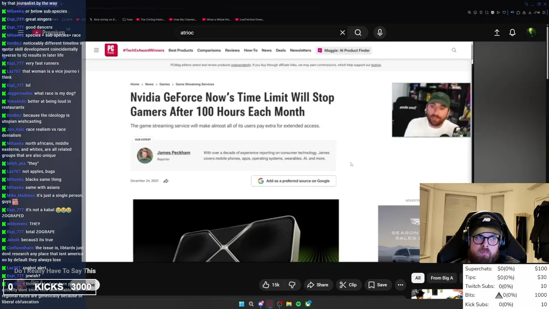Open Opera GX from the taskbar
This screenshot has height=309, width=549.
pos(270,304)
